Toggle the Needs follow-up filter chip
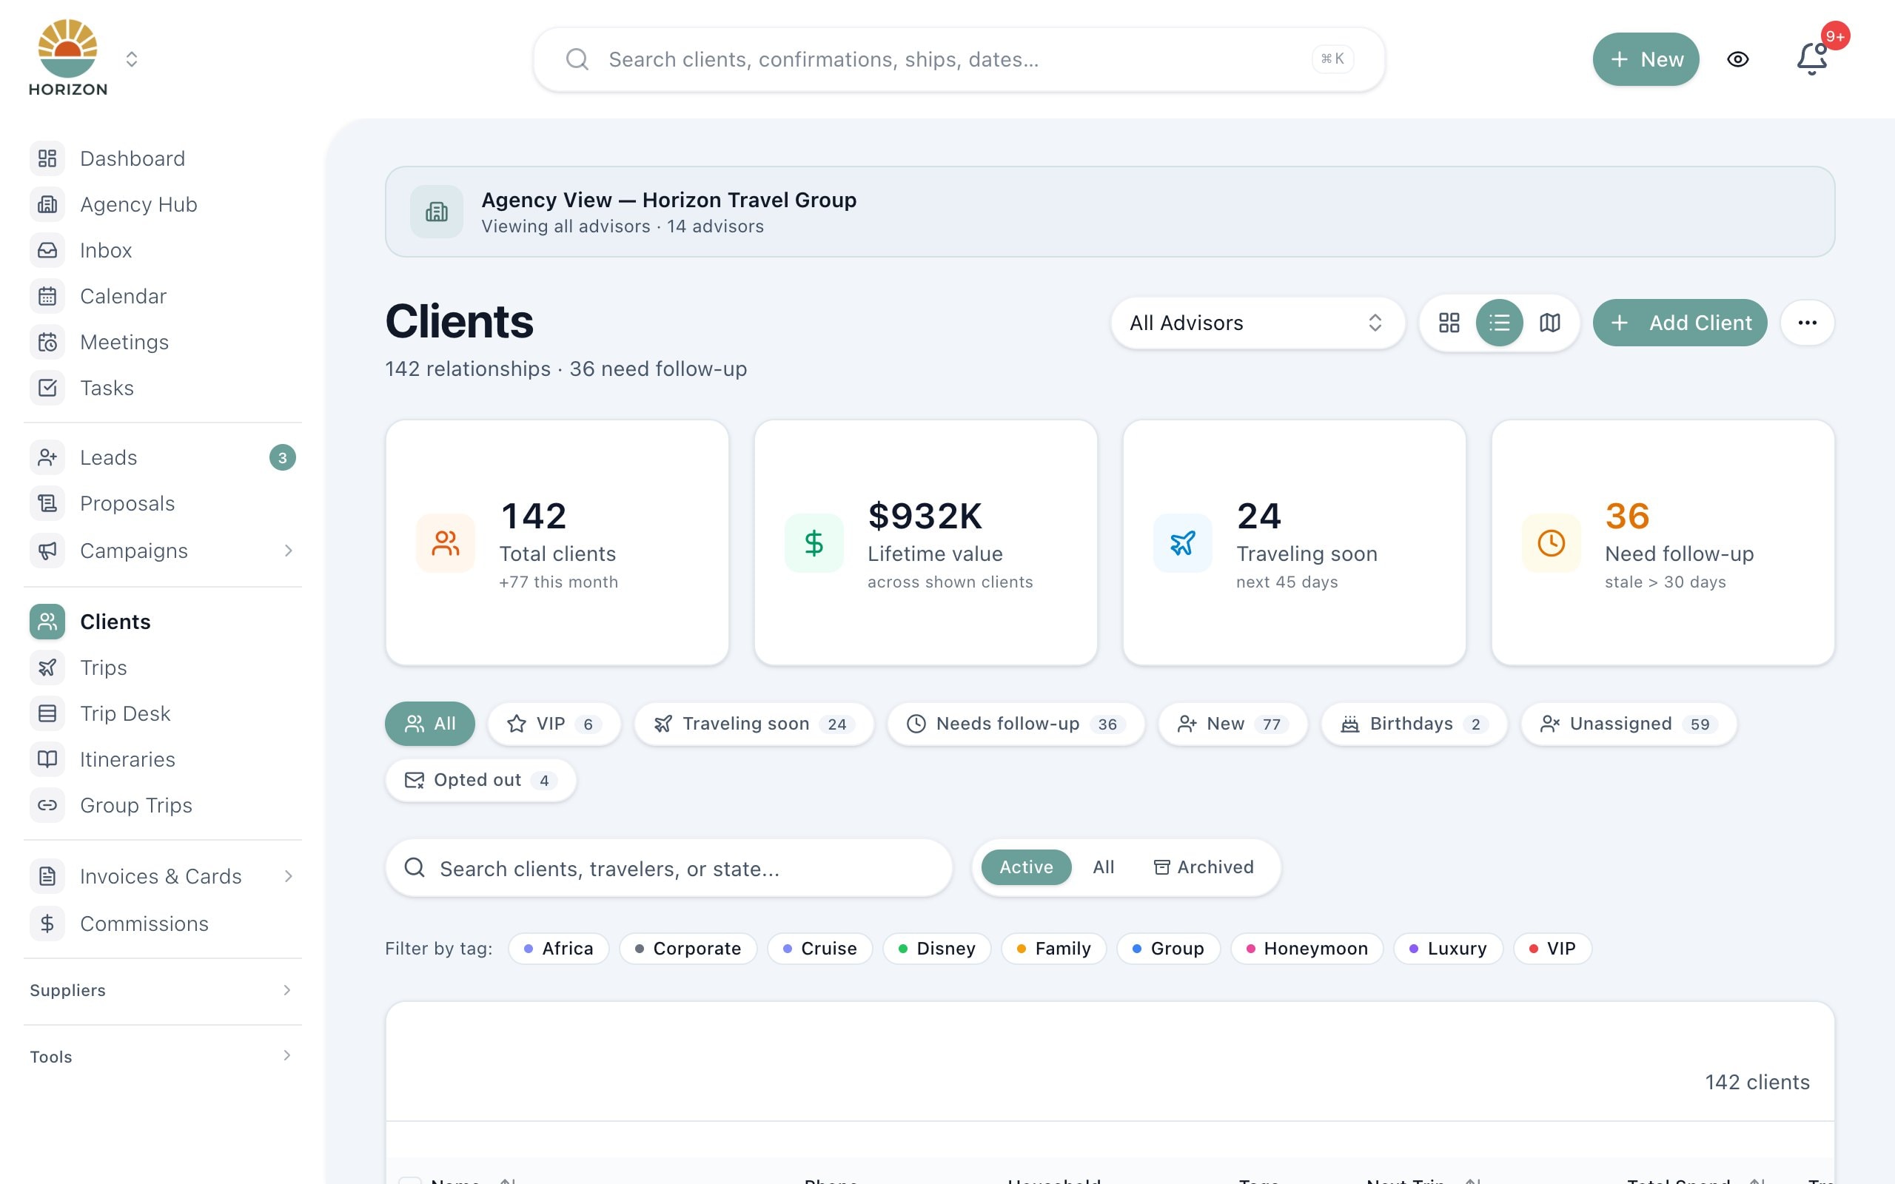The width and height of the screenshot is (1895, 1184). tap(1016, 724)
